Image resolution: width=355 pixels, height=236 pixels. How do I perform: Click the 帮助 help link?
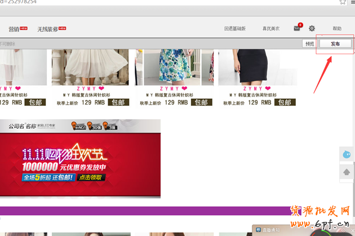tap(337, 29)
